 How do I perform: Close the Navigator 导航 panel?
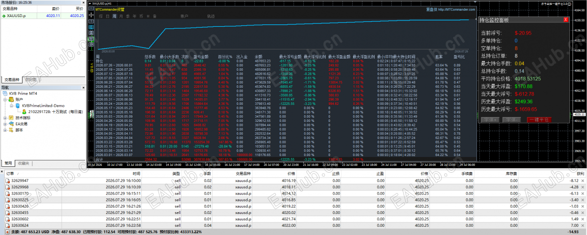[x=85, y=87]
